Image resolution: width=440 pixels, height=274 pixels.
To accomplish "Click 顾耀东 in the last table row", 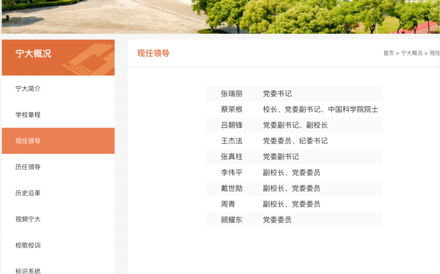I will [231, 220].
